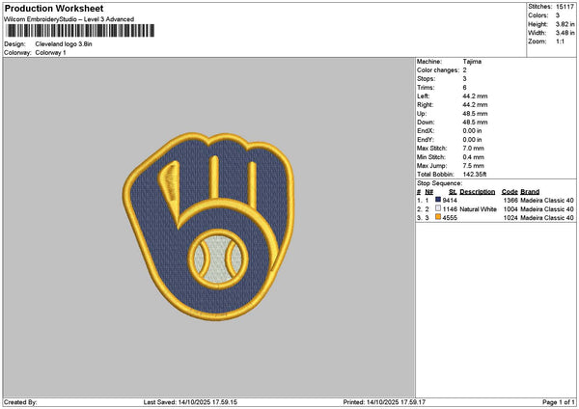Click the Min Stitch value '0.4 mm'

pos(474,157)
